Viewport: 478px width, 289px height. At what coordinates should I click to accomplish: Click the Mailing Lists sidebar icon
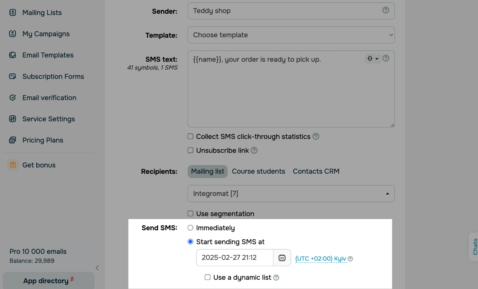click(x=13, y=12)
